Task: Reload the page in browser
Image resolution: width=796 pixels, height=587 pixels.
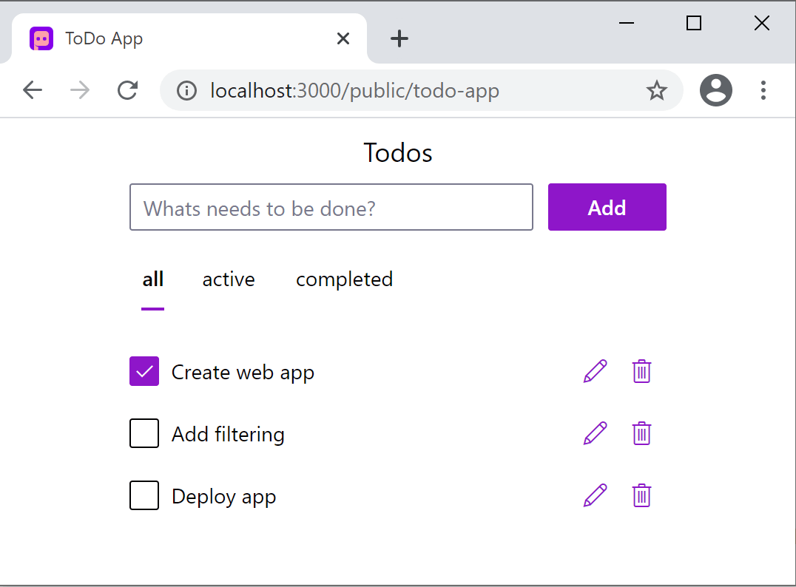Action: (x=128, y=90)
